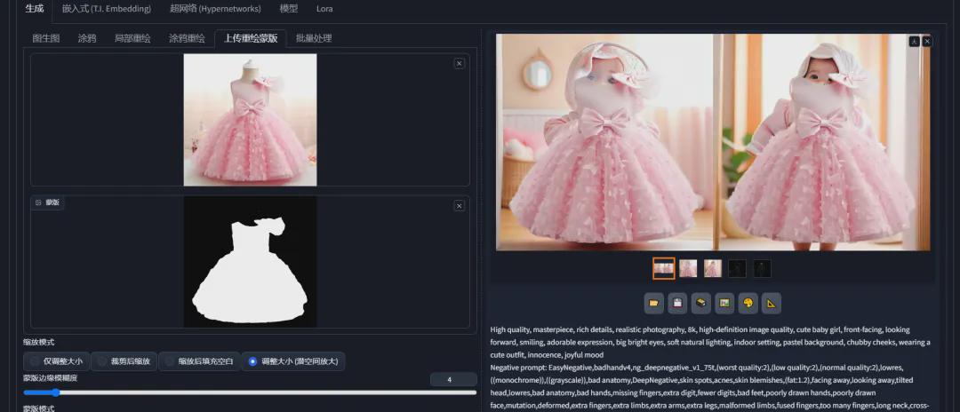960x412 pixels.
Task: Open the 嵌入式 (T.I. Embedding) tab
Action: pos(107,9)
